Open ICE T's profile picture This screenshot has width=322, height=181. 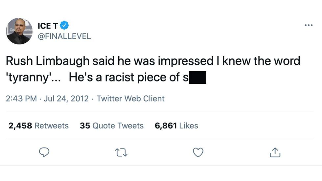pyautogui.click(x=19, y=31)
